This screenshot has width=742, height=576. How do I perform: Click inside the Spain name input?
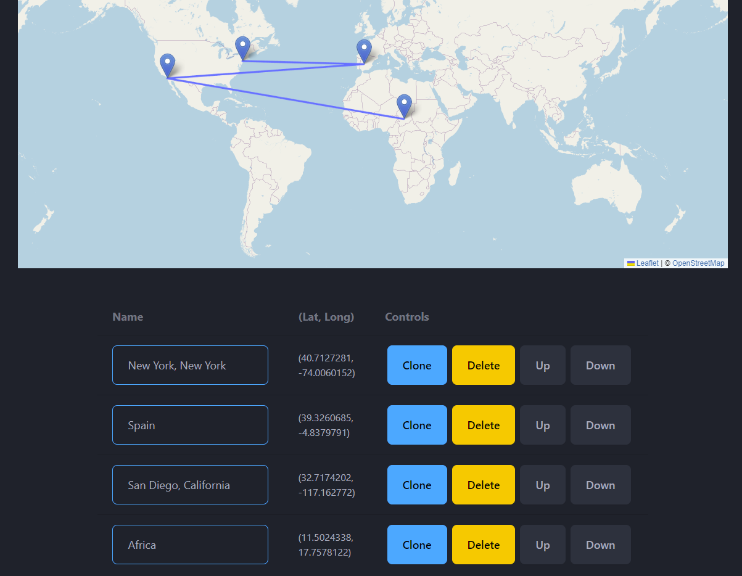pos(190,425)
